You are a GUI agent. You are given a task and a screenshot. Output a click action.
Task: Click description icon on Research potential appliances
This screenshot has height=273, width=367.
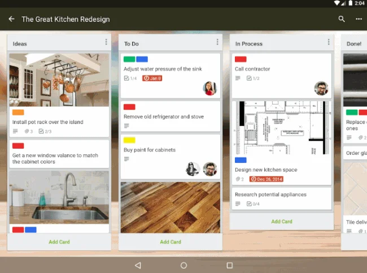click(238, 204)
